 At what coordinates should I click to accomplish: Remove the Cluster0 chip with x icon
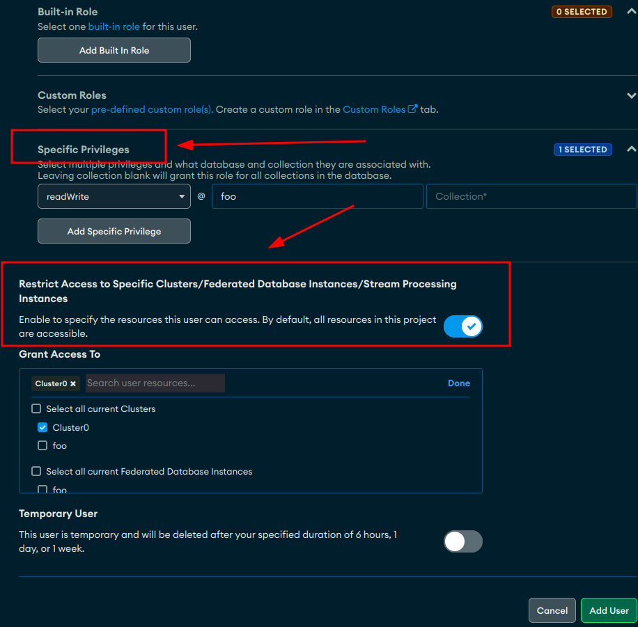(x=73, y=383)
